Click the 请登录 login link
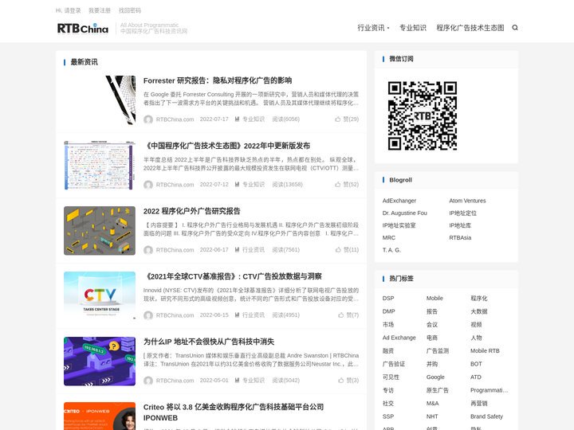 [x=73, y=10]
